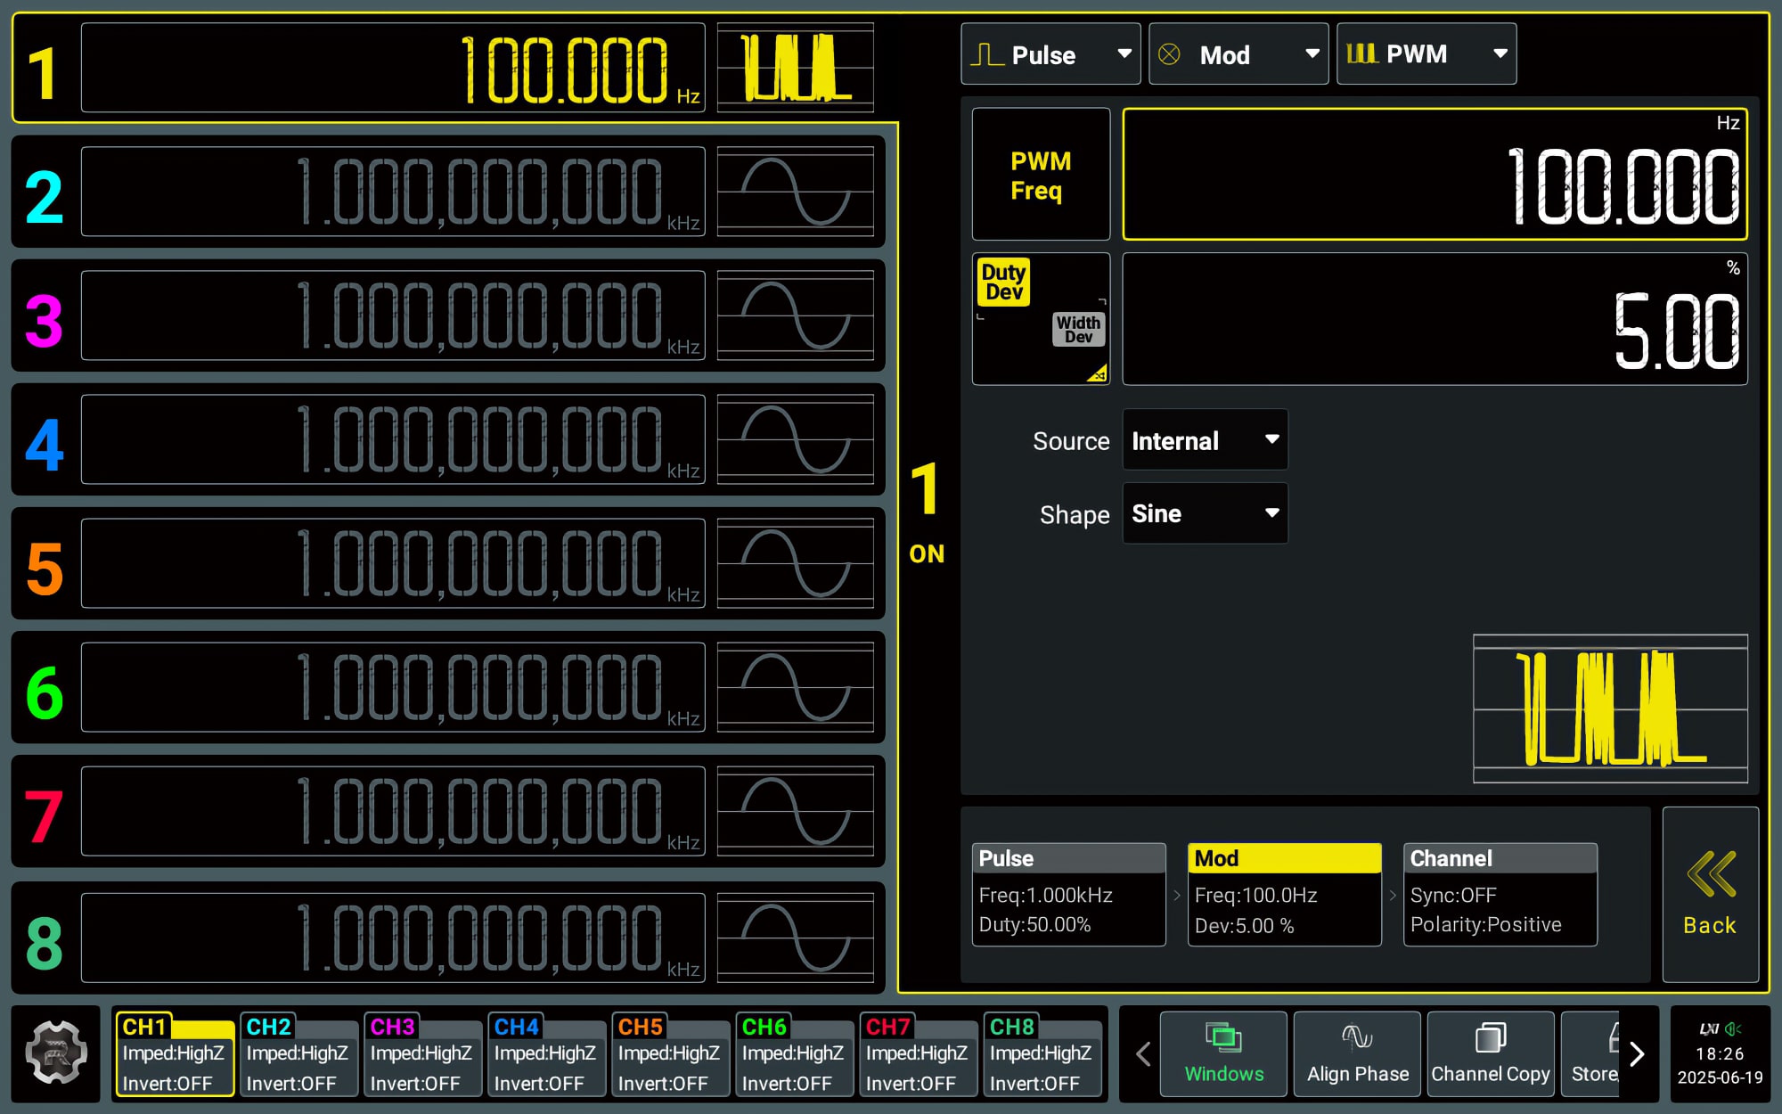1782x1114 pixels.
Task: Edit channel 1 frequency 100.000 Hz field
Action: pyautogui.click(x=393, y=68)
